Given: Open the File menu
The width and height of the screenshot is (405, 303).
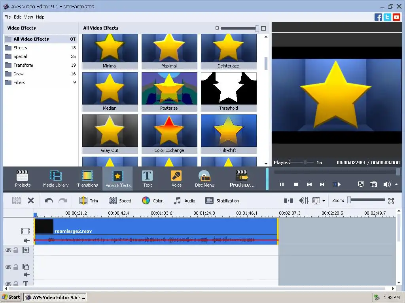Looking at the screenshot, I should (x=8, y=17).
